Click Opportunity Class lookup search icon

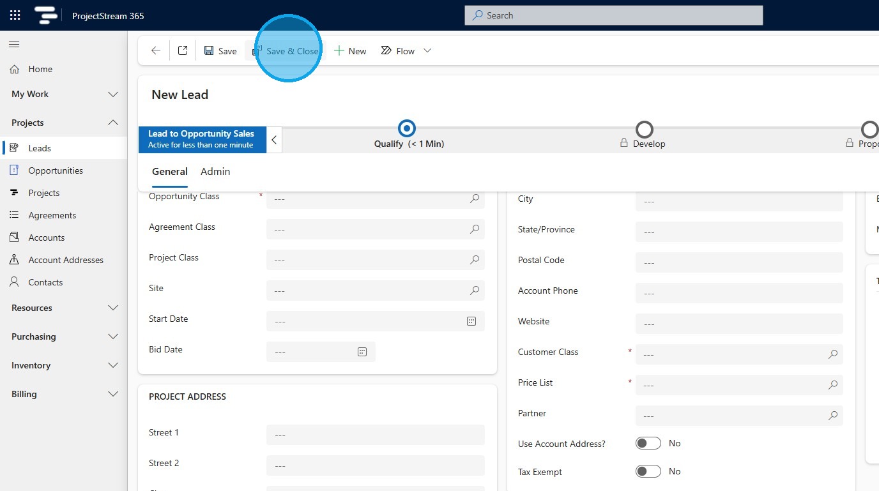475,199
